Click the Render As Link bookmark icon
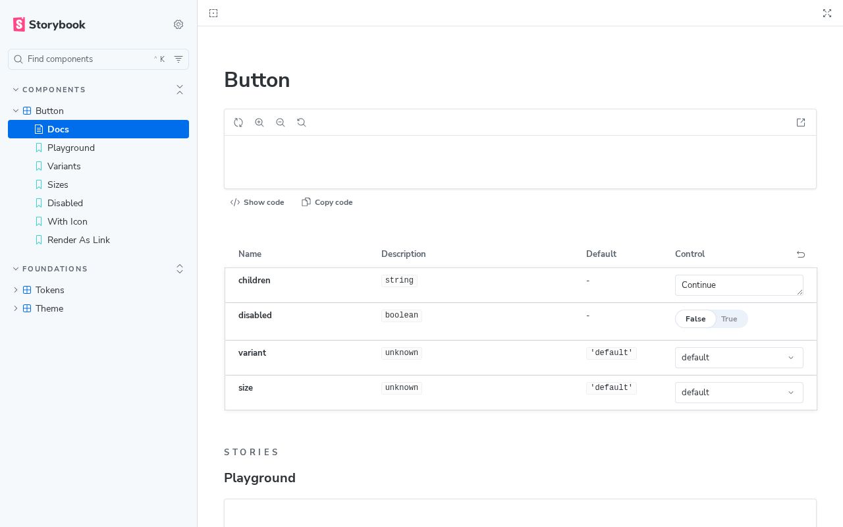This screenshot has height=527, width=843. (39, 240)
